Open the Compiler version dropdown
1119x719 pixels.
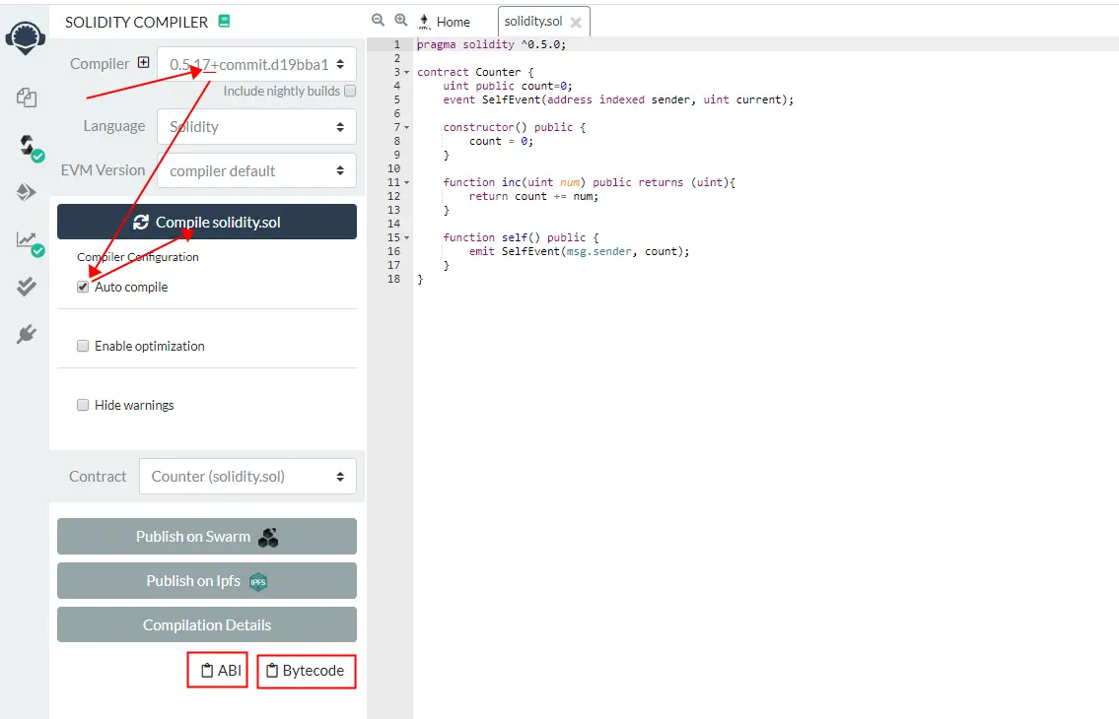coord(256,64)
